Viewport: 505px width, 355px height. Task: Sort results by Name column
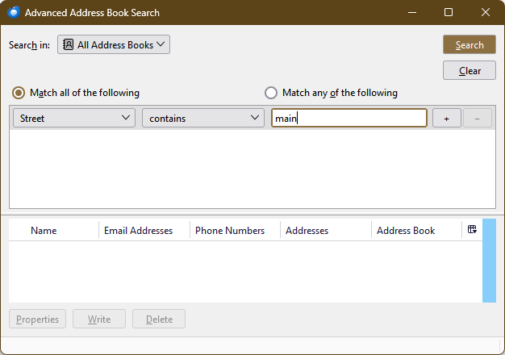(44, 231)
